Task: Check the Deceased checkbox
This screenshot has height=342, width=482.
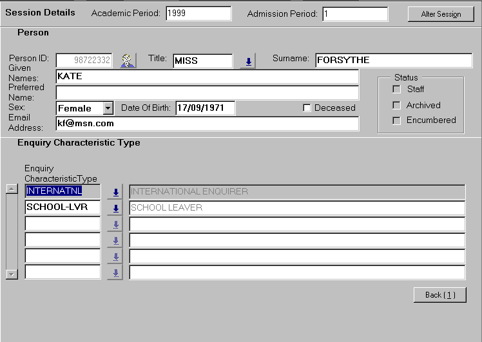Action: coord(307,108)
